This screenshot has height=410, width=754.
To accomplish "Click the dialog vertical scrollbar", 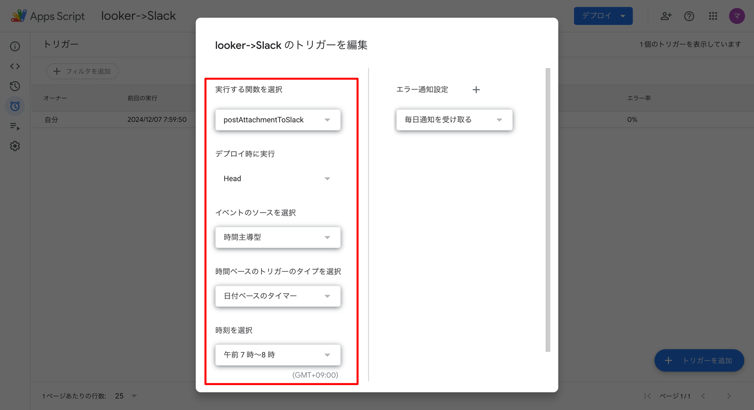I will click(x=548, y=210).
